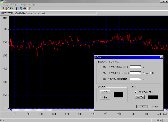The height and width of the screenshot is (122, 168).
Task: Click the X-axis display start distance field
Action: click(135, 79)
